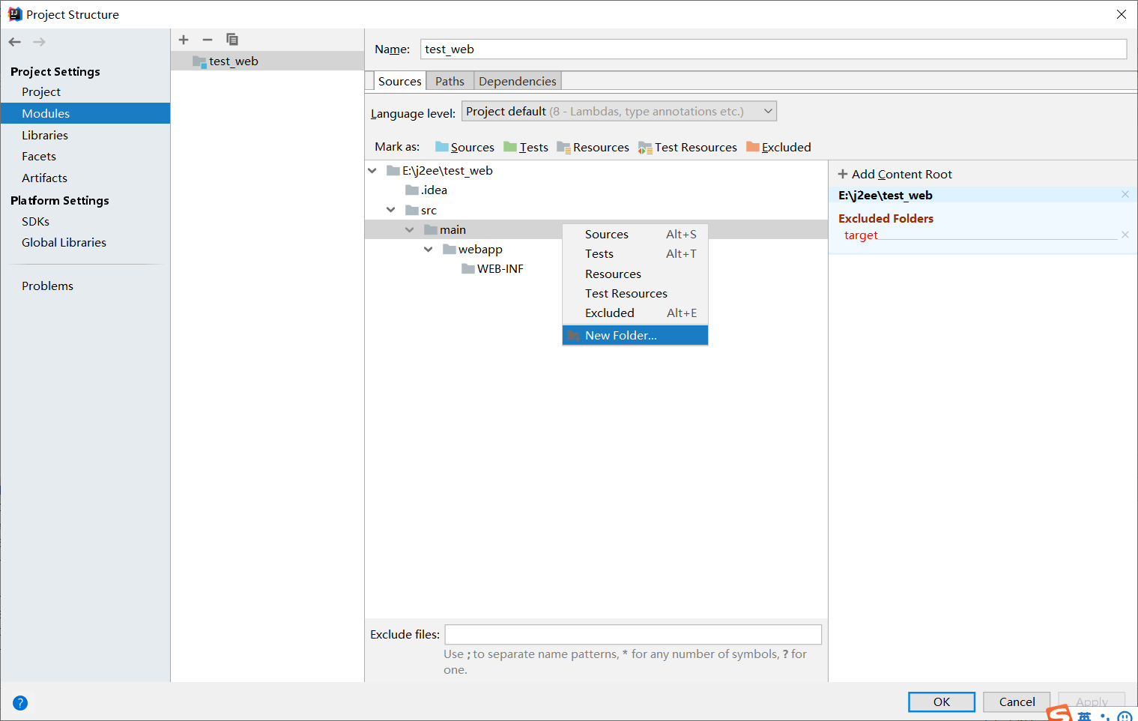This screenshot has height=721, width=1138.
Task: Select the .idea folder
Action: tap(426, 190)
